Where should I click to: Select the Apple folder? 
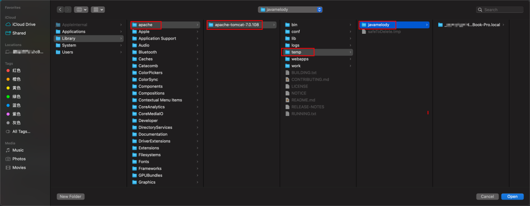coord(165,32)
